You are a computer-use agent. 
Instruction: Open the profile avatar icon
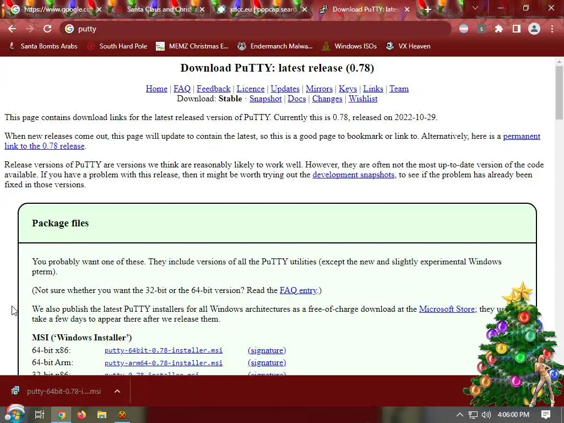pyautogui.click(x=534, y=29)
